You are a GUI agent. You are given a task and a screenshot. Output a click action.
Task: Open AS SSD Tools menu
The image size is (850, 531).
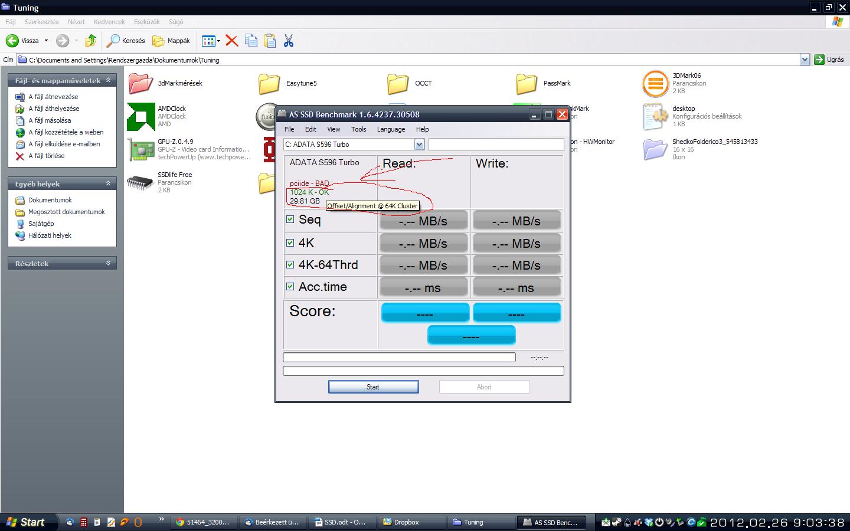358,129
